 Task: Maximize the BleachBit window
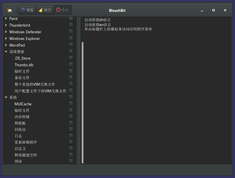pyautogui.click(x=214, y=10)
